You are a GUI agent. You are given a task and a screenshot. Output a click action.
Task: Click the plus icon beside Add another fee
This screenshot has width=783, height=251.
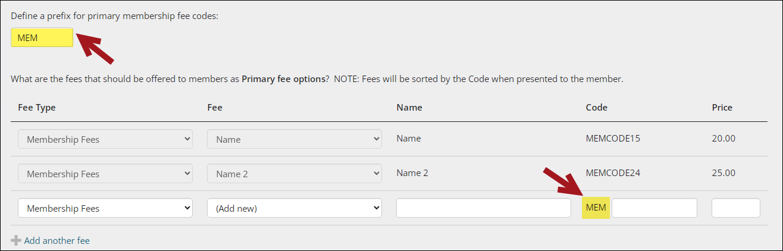[16, 241]
